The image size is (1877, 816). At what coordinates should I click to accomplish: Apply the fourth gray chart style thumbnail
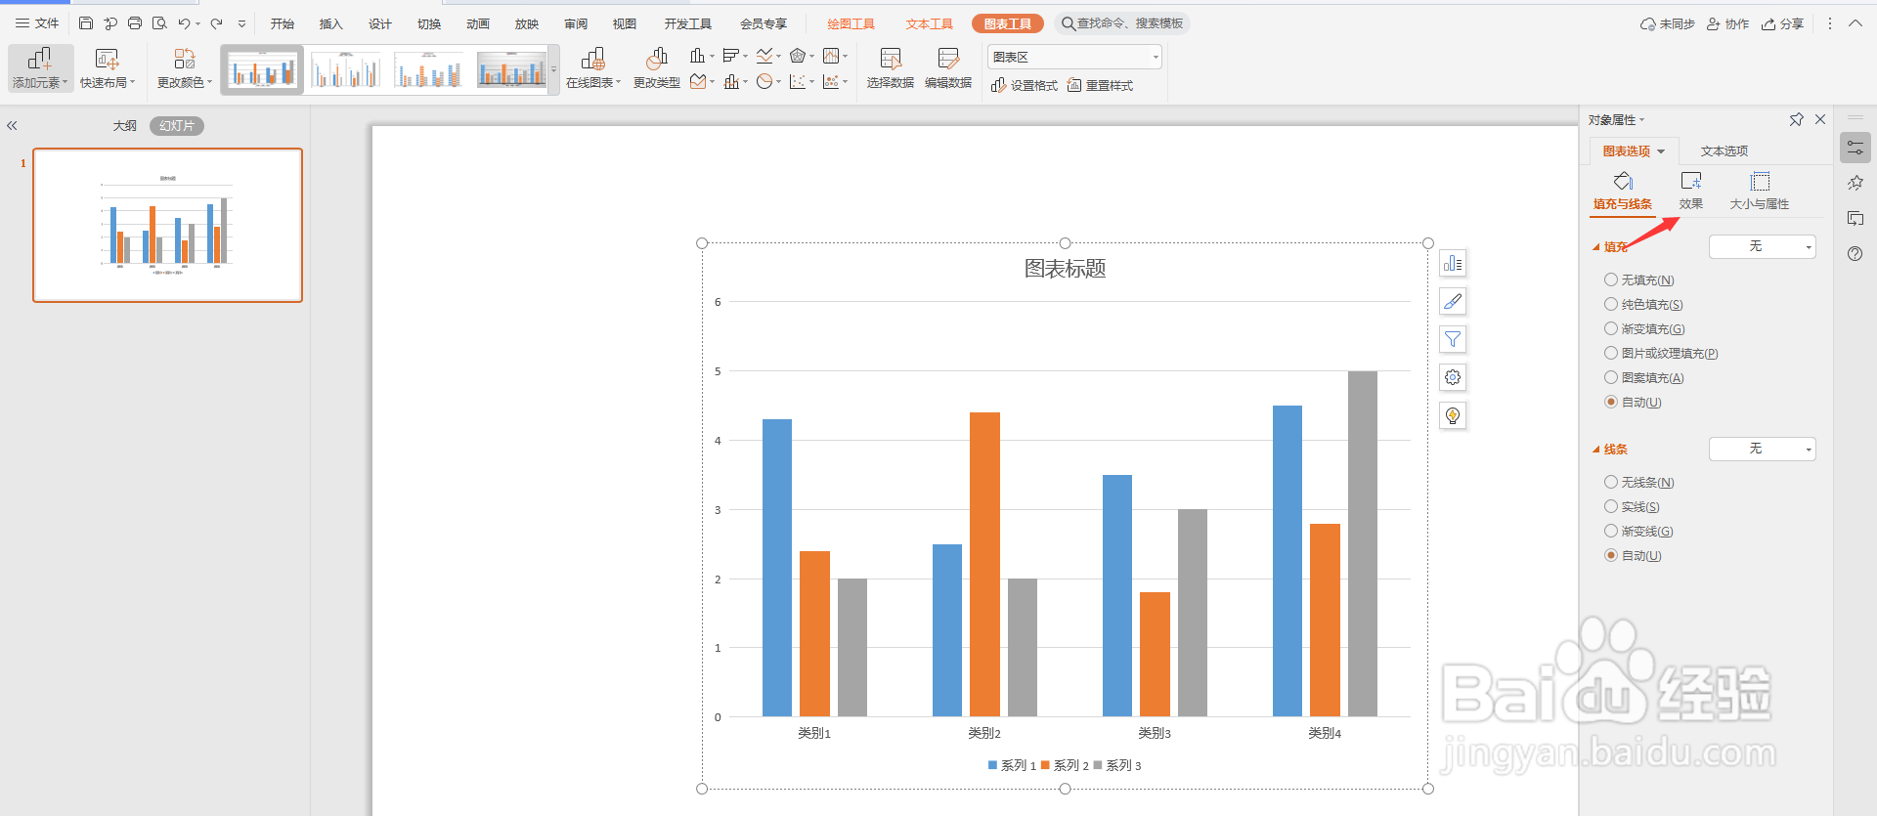click(511, 69)
